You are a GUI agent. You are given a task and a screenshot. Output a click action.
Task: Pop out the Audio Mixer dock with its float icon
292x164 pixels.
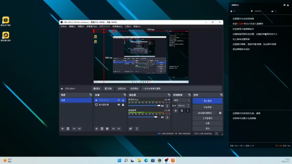point(169,95)
